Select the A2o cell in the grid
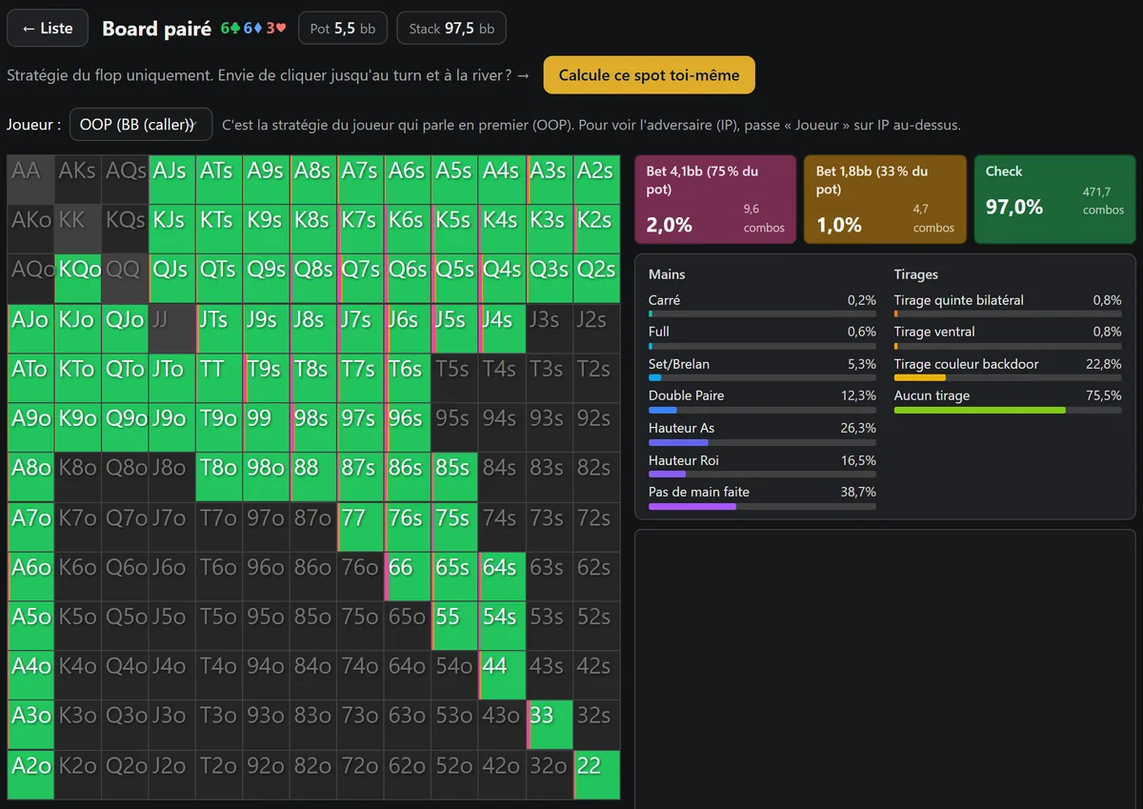 coord(30,775)
